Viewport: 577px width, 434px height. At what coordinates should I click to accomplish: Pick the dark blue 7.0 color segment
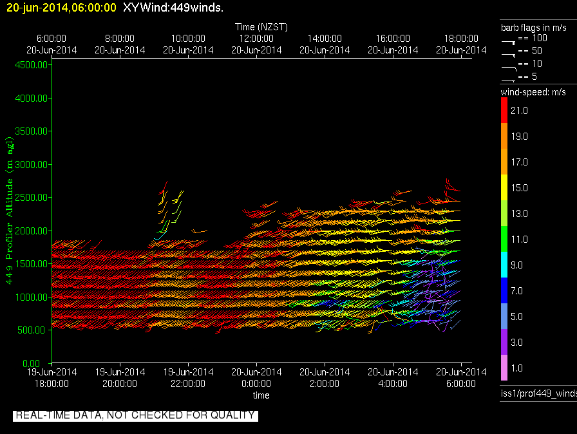(504, 290)
